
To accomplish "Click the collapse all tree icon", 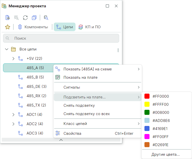I will 34,18.
